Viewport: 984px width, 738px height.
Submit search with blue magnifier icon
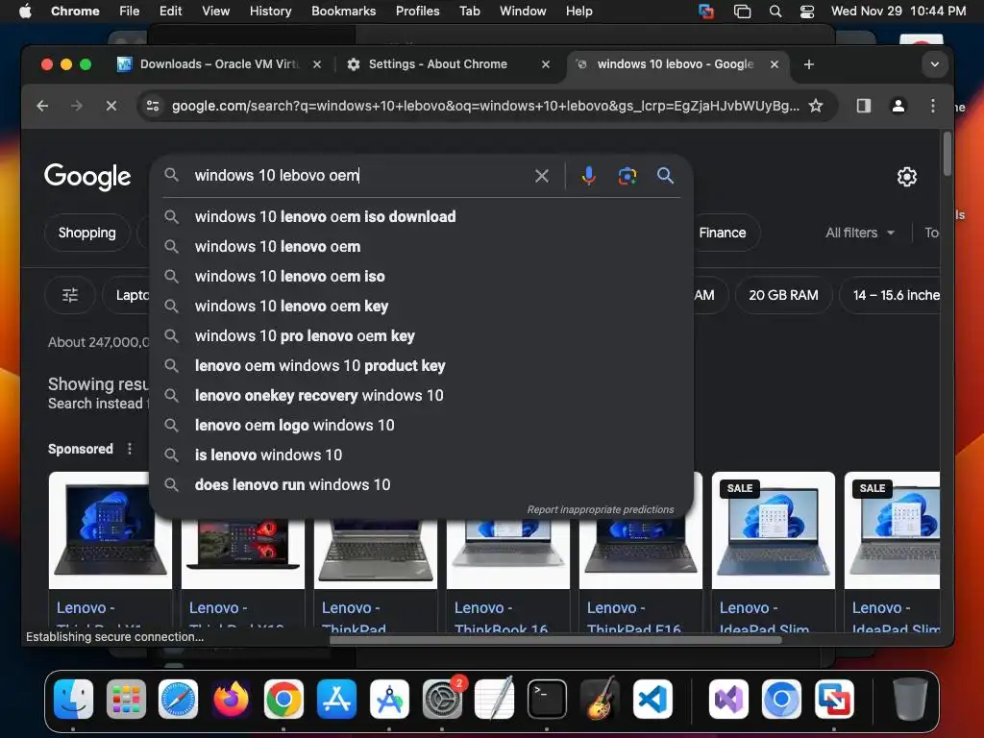coord(665,176)
